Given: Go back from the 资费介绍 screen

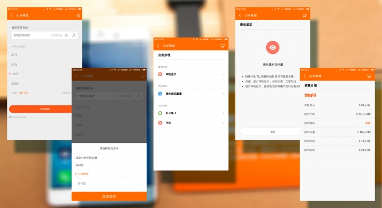Looking at the screenshot, I should [304, 76].
